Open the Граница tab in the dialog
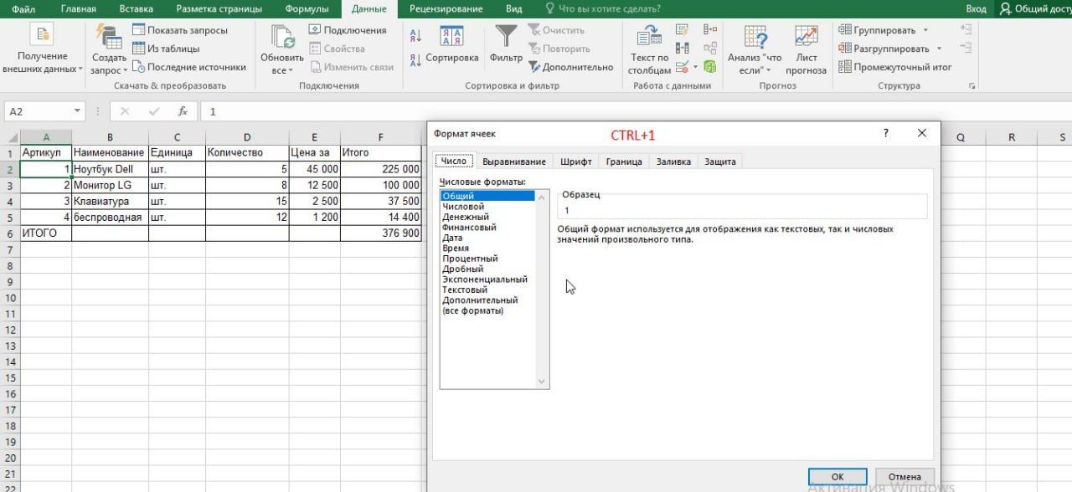This screenshot has height=492, width=1072. click(624, 161)
